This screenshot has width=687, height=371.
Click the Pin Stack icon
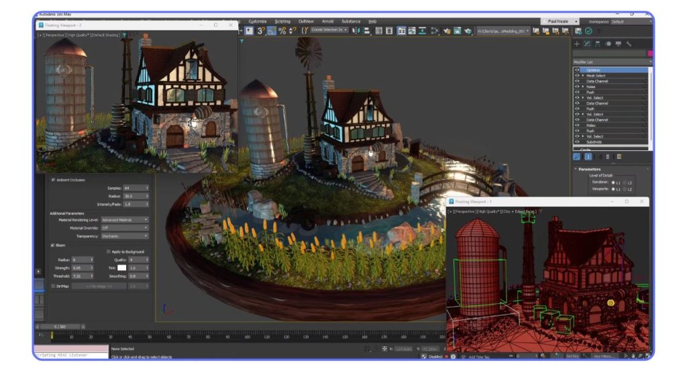click(577, 156)
